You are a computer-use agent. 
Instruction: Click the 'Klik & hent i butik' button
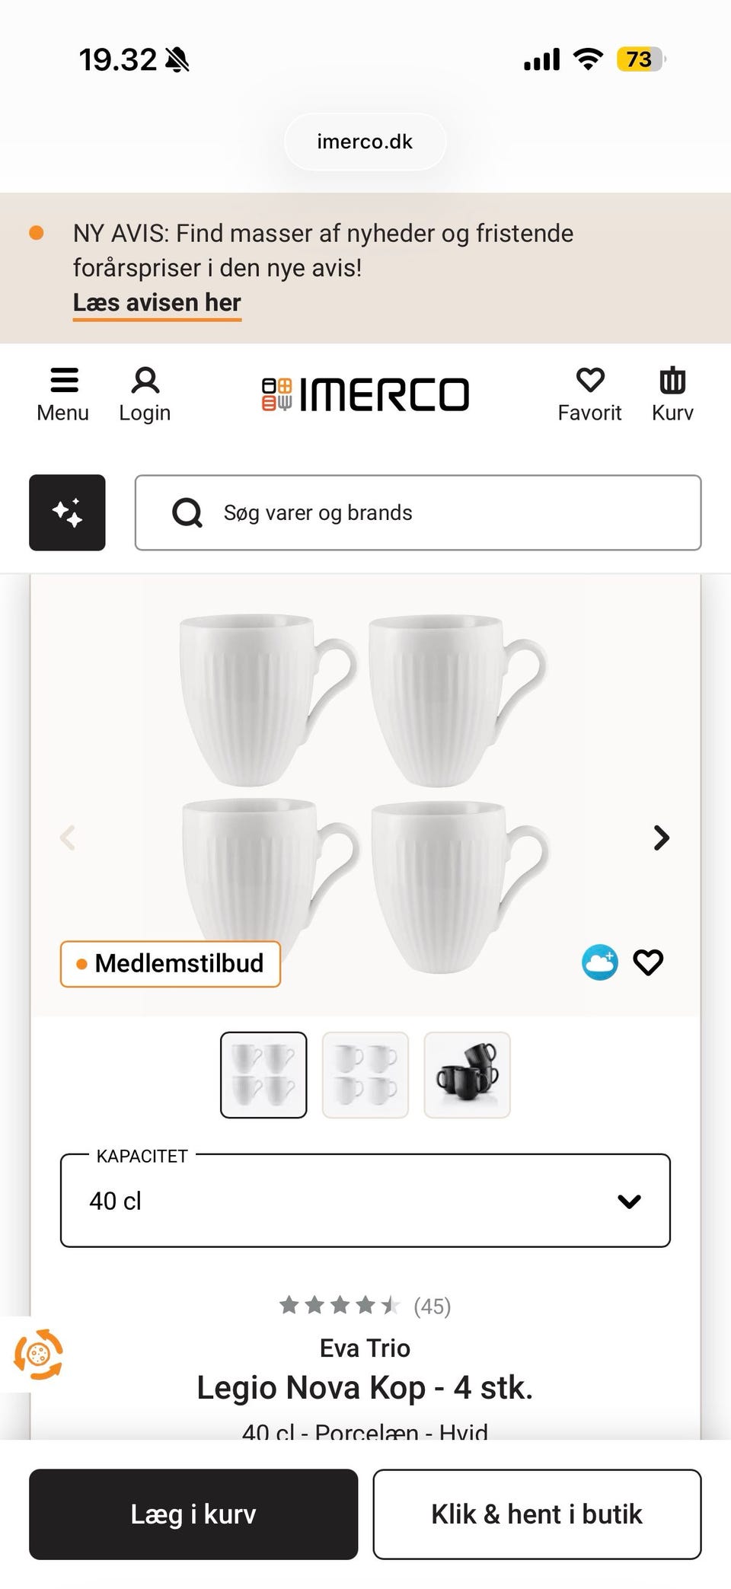536,1514
